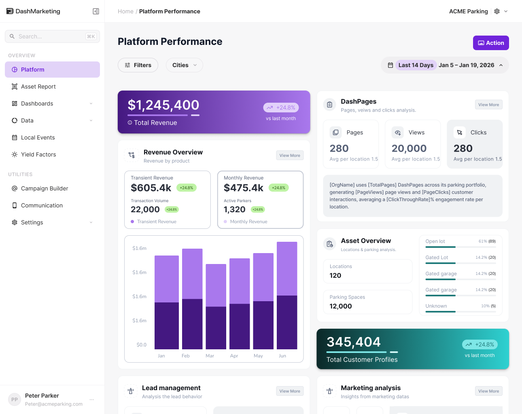Click the Unknown progress bar

point(460,312)
